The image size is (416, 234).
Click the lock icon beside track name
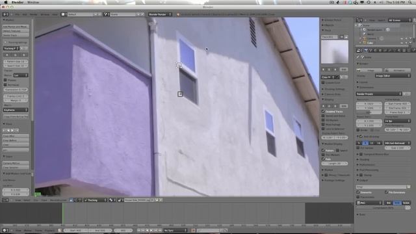point(346,37)
